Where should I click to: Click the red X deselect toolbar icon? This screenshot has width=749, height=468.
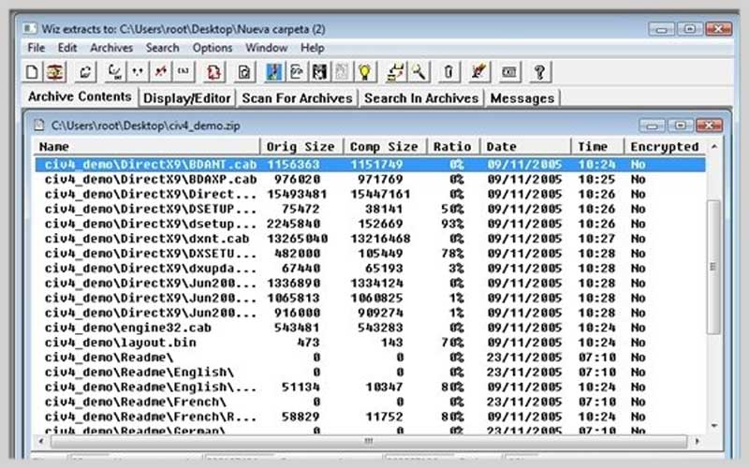161,72
